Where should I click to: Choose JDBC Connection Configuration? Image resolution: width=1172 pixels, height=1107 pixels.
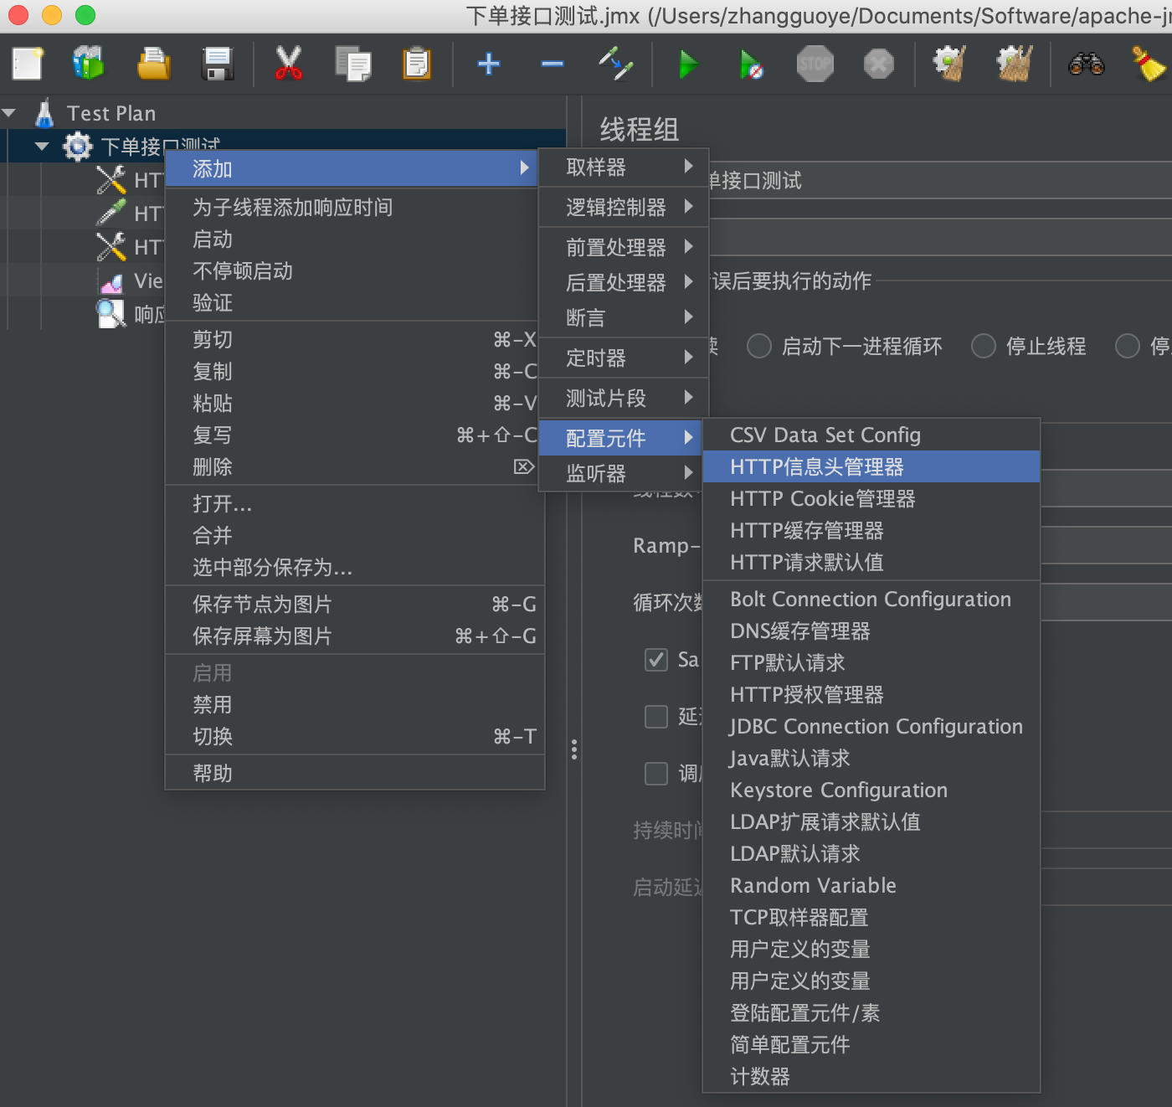[x=871, y=726]
